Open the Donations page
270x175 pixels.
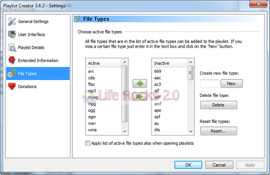click(x=38, y=86)
